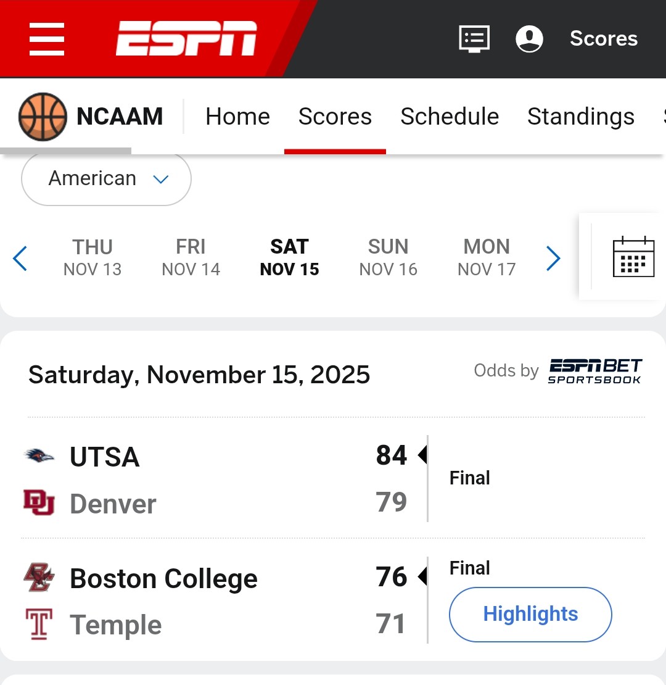Click the Temple team logo
Image resolution: width=666 pixels, height=685 pixels.
39,624
